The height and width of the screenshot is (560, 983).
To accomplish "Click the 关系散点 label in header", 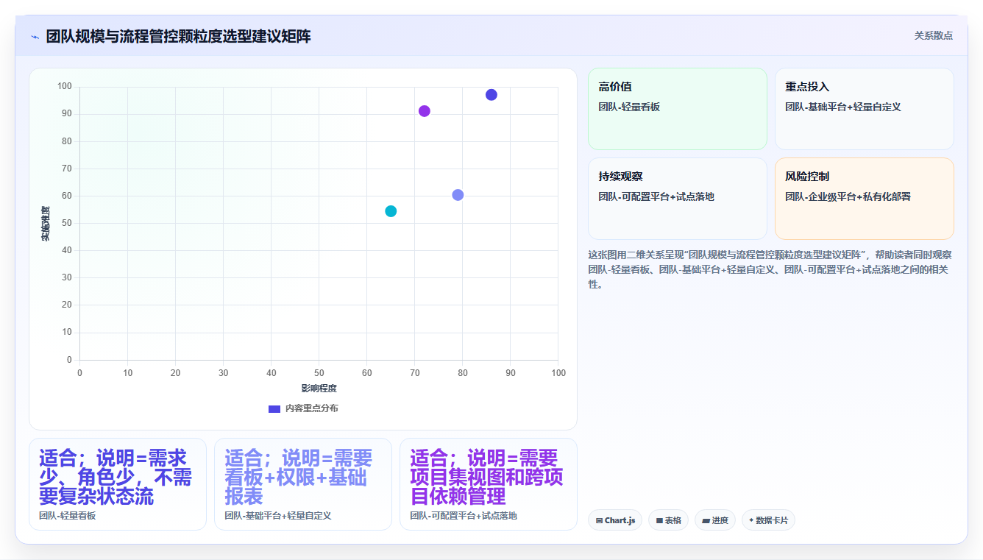I will point(934,35).
